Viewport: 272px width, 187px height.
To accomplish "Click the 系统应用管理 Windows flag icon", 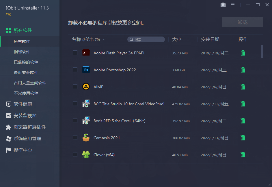I will coord(9,139).
